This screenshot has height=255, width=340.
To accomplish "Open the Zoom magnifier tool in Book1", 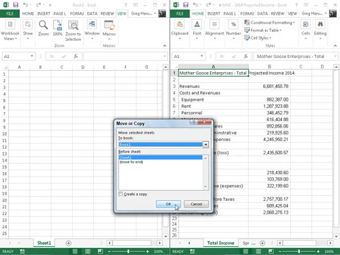I will (x=43, y=28).
